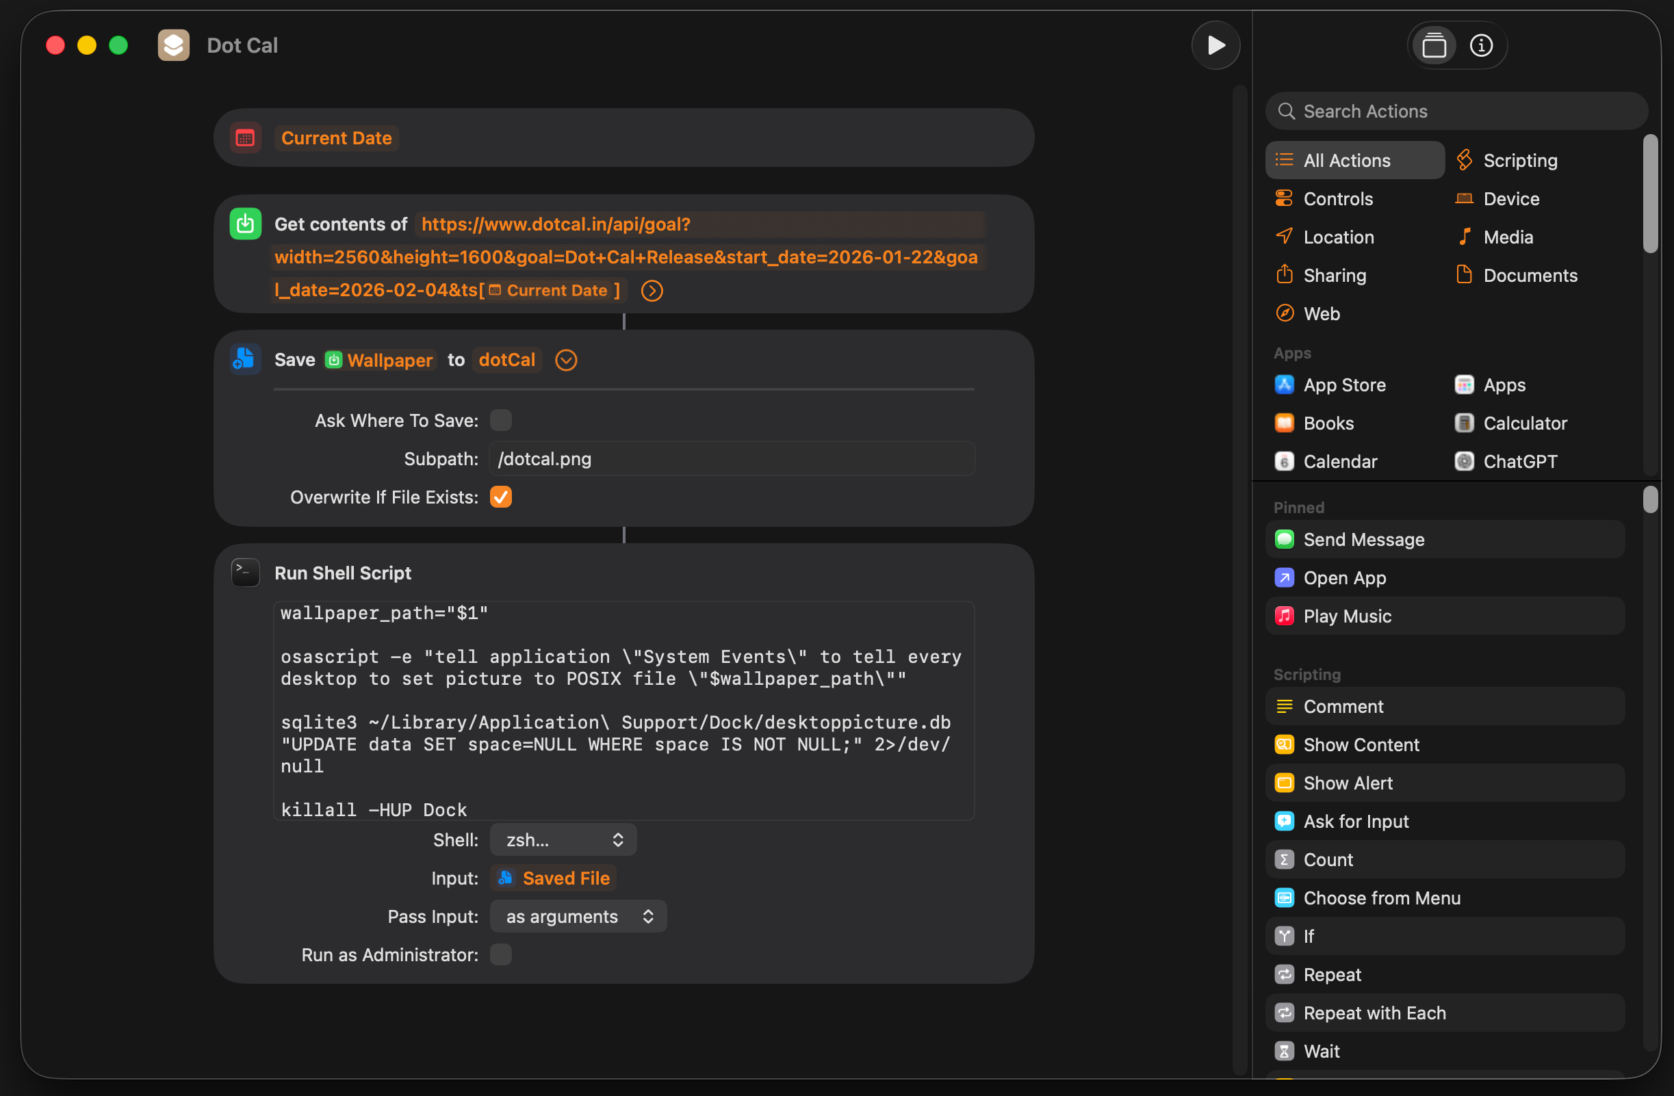This screenshot has height=1096, width=1674.
Task: Open the action library panel icon
Action: (1434, 46)
